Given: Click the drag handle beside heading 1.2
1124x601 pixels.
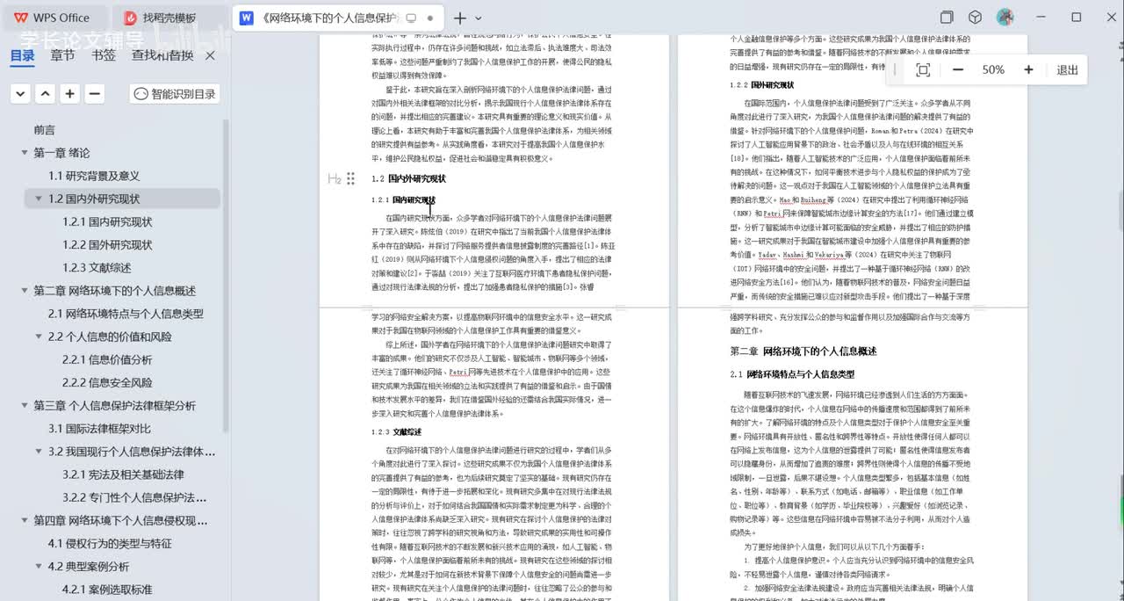Looking at the screenshot, I should 350,178.
